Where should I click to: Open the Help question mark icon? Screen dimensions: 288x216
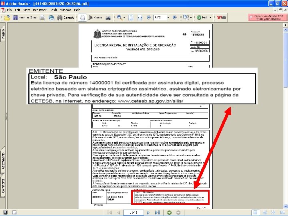[x=199, y=18]
